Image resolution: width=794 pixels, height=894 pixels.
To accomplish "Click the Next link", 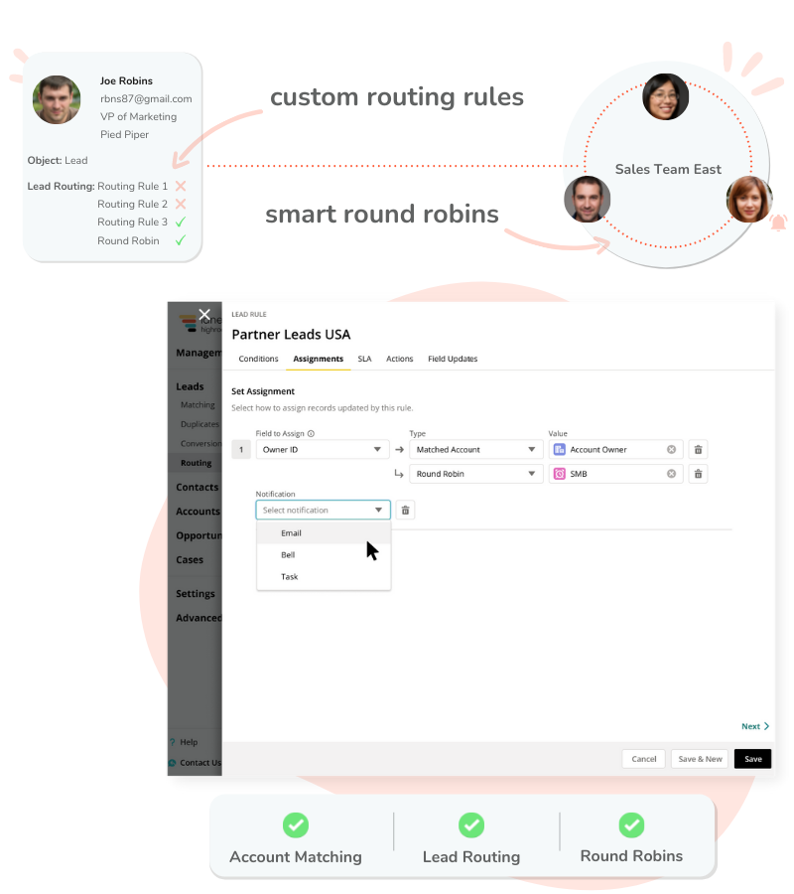I will [x=752, y=726].
